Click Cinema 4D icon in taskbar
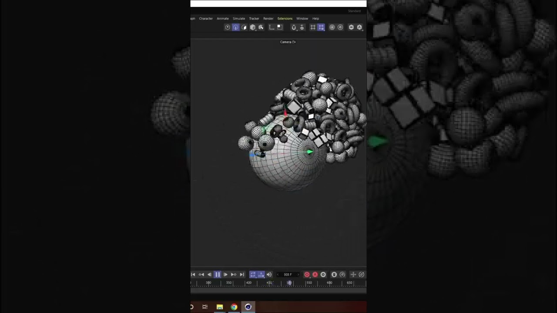The height and width of the screenshot is (313, 557). coord(248,307)
